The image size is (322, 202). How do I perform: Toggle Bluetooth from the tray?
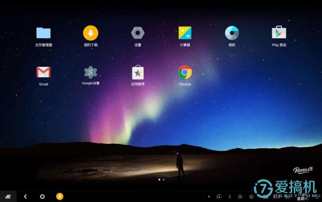tap(229, 197)
